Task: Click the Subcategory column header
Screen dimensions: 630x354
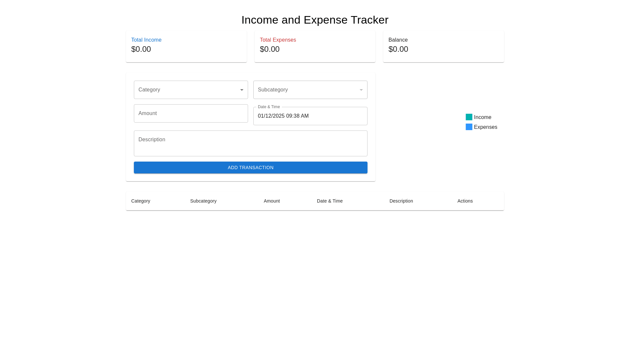Action: (x=203, y=201)
